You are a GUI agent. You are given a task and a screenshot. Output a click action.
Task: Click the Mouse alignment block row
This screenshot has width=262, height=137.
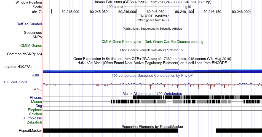pos(186,102)
